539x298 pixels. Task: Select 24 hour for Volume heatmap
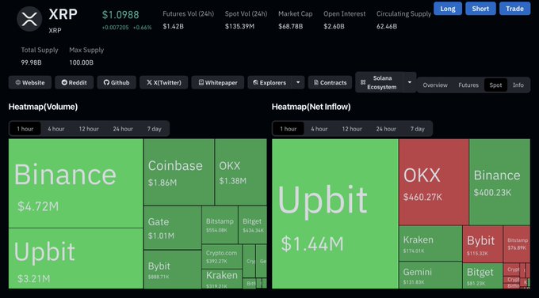click(123, 129)
